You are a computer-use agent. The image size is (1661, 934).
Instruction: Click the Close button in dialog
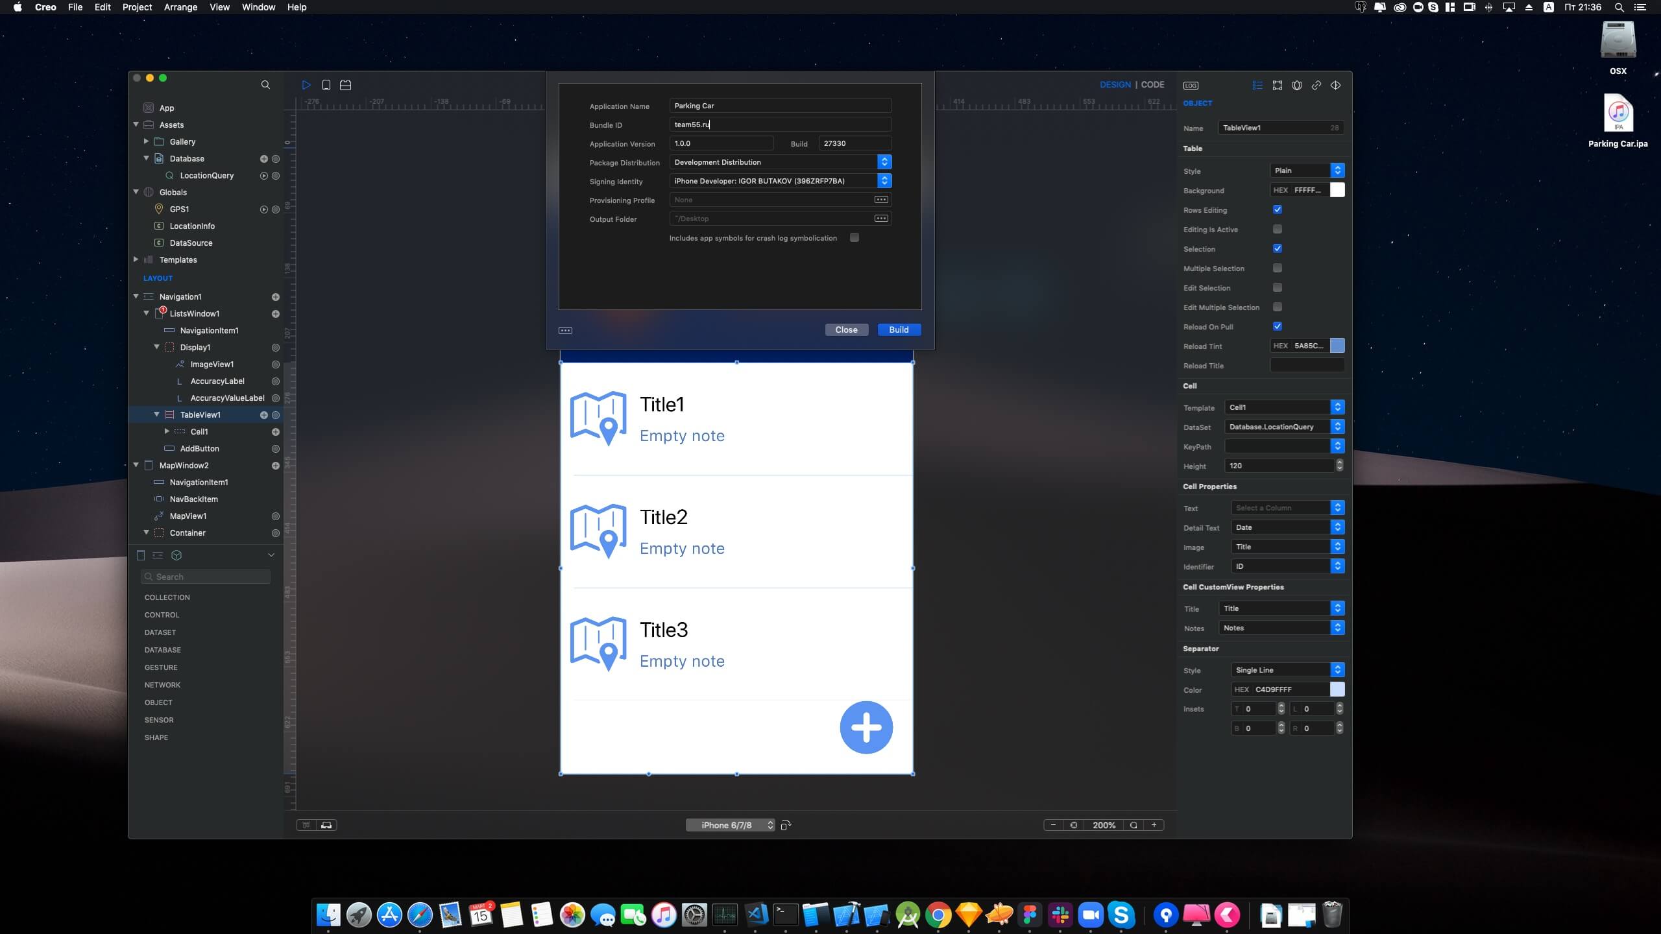pyautogui.click(x=846, y=329)
